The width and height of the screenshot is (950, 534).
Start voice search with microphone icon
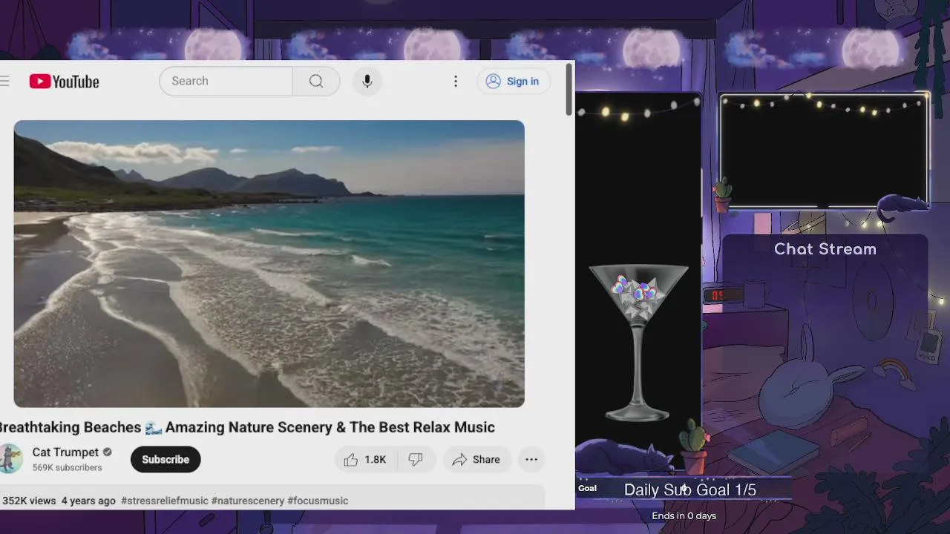pyautogui.click(x=367, y=81)
